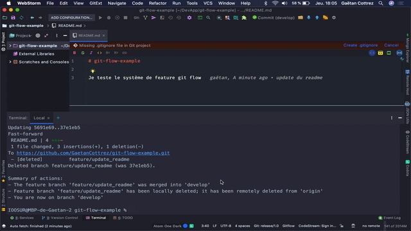Click the '# git-flow-example' heading line
The image size is (411, 231).
[x=114, y=61]
